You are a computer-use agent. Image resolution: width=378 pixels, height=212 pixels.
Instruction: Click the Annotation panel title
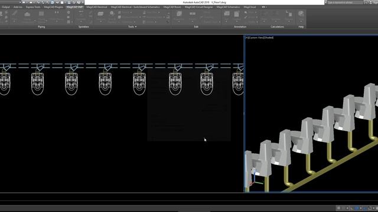tap(240, 26)
